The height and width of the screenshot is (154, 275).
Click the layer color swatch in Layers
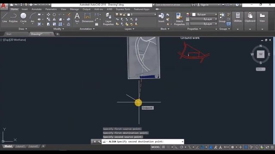pyautogui.click(x=128, y=15)
